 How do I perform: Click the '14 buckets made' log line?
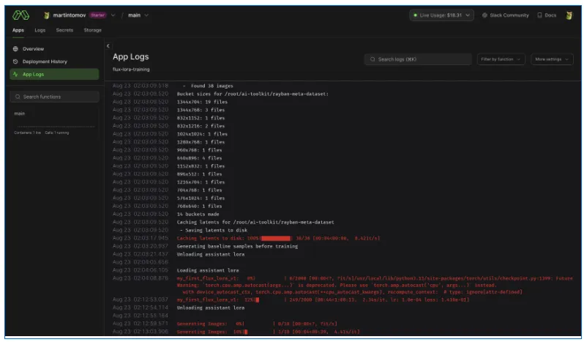[x=198, y=215]
